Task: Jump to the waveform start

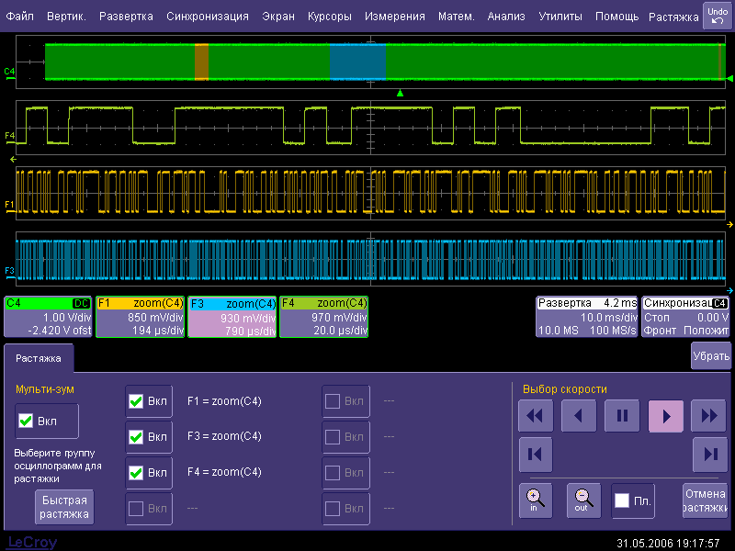Action: coord(536,455)
